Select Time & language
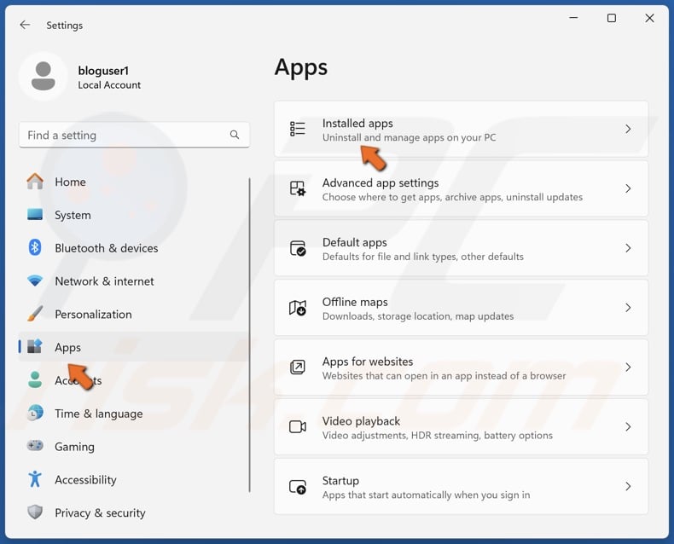This screenshot has width=674, height=544. tap(133, 414)
